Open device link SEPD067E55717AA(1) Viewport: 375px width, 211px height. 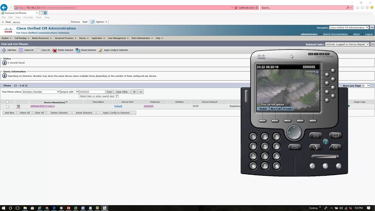tap(42, 106)
